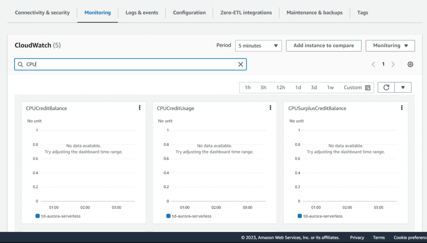Viewport: 427px width, 243px height.
Task: Go to previous page of metrics
Action: coord(374,64)
